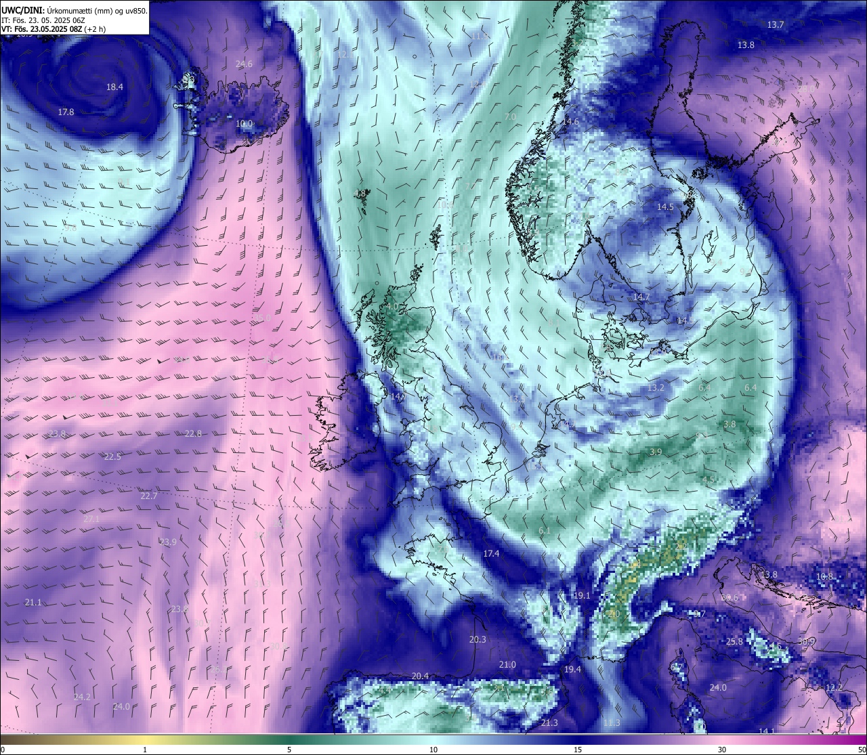Viewport: 867px width, 755px height.
Task: Click the 14.1 value at bottom right
Action: tap(767, 731)
